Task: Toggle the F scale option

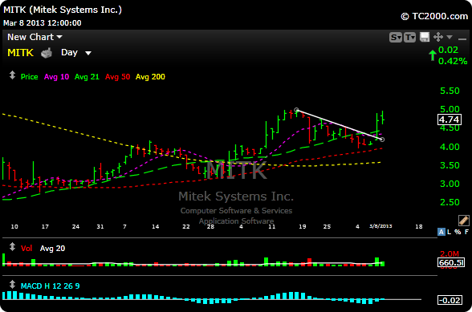Action: pos(466,232)
